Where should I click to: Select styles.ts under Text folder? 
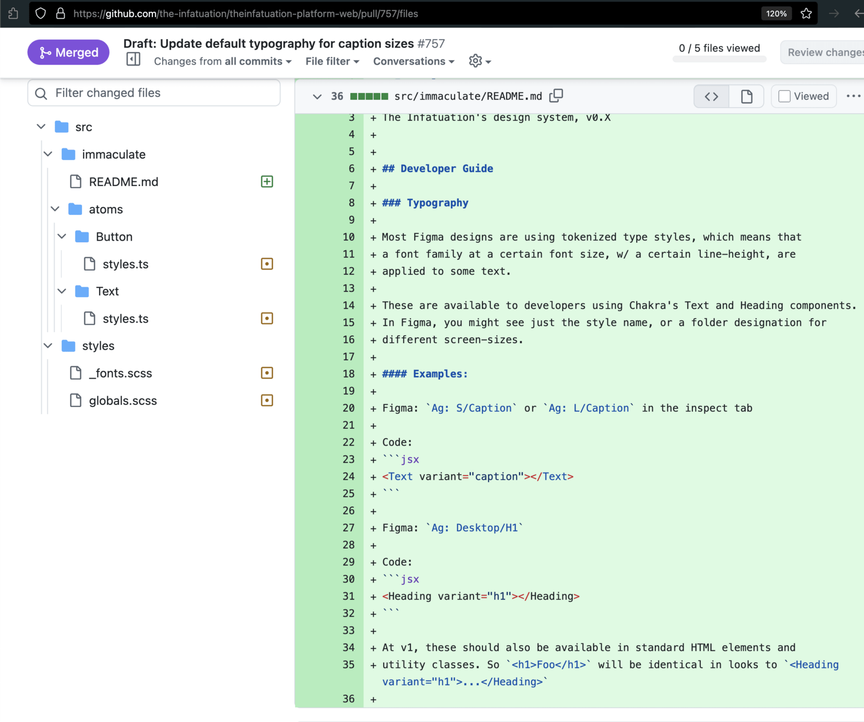coord(126,319)
